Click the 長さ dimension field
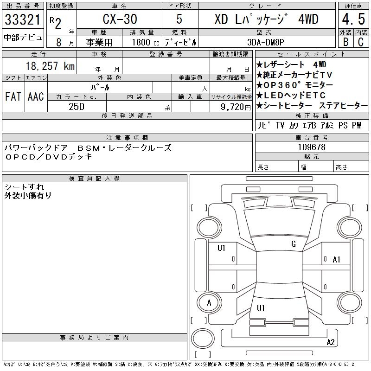371x371 pixels. point(276,167)
